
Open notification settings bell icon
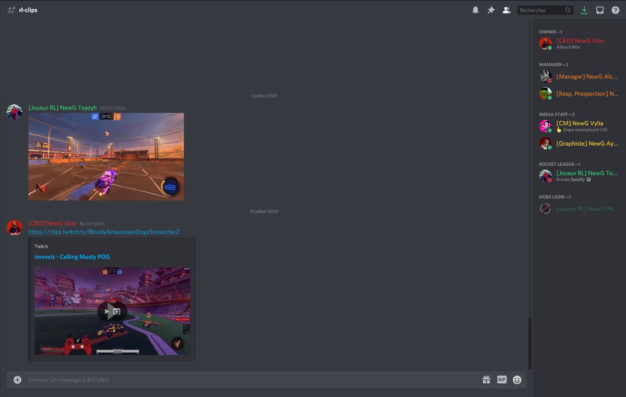475,10
